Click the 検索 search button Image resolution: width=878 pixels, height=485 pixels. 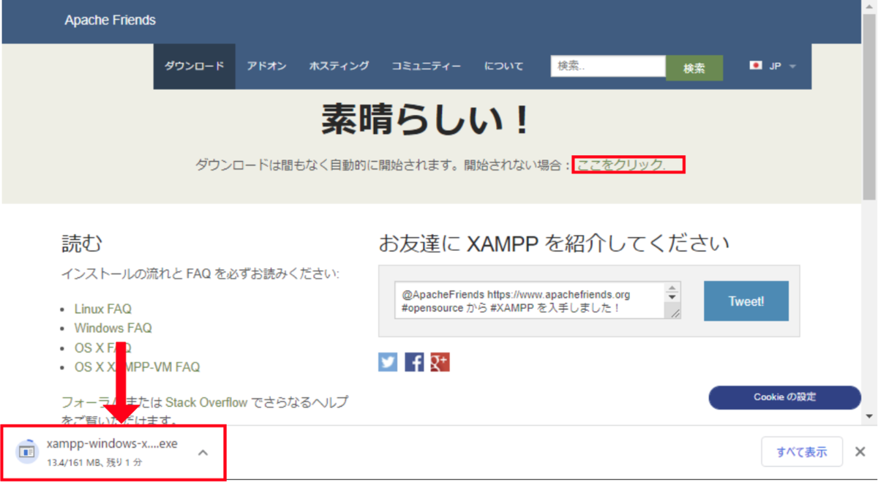694,68
